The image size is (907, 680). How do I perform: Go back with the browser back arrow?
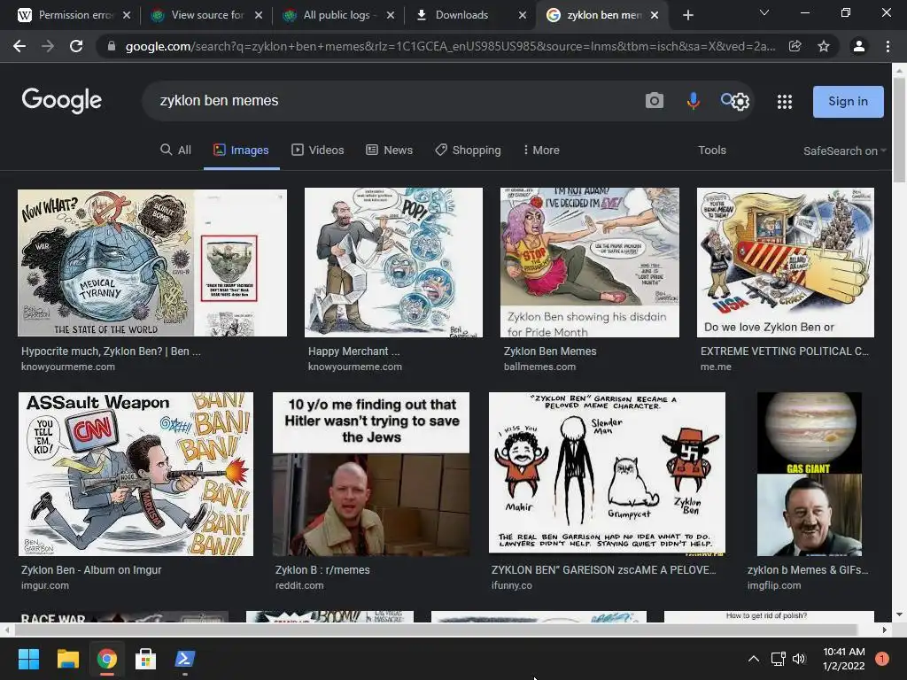[19, 46]
